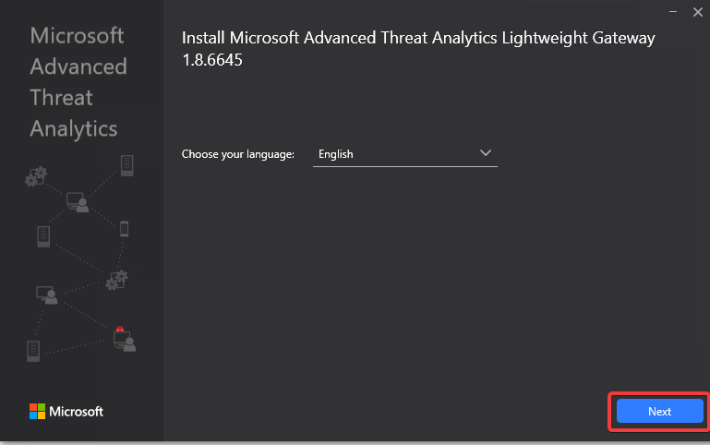Click the four-color Microsoft logo
The width and height of the screenshot is (710, 445).
pyautogui.click(x=37, y=411)
